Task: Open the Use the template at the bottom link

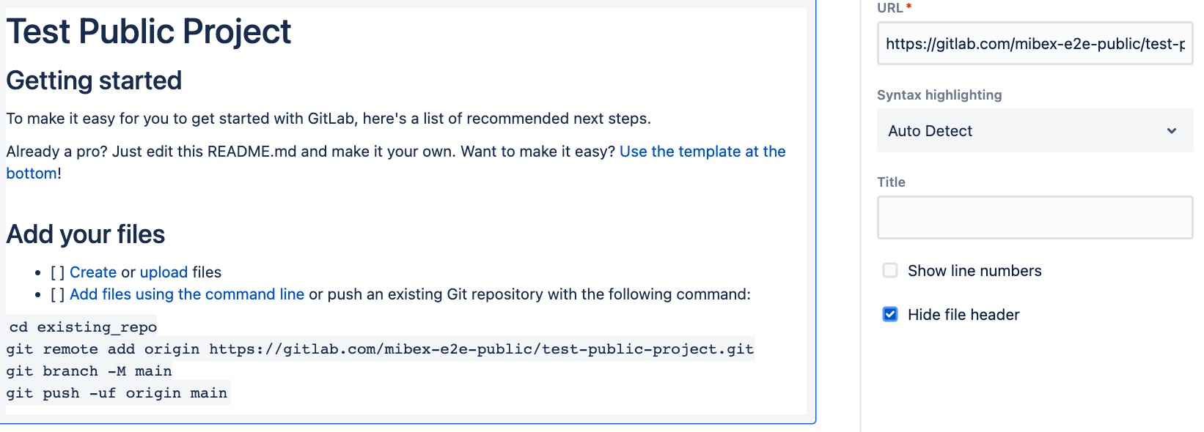Action: (702, 152)
